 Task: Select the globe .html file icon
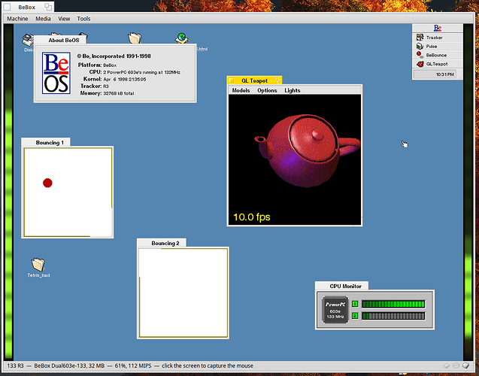tap(182, 39)
